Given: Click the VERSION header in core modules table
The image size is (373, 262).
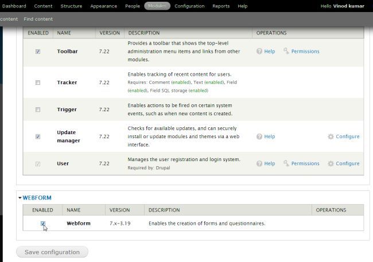Looking at the screenshot, I should tap(110, 33).
